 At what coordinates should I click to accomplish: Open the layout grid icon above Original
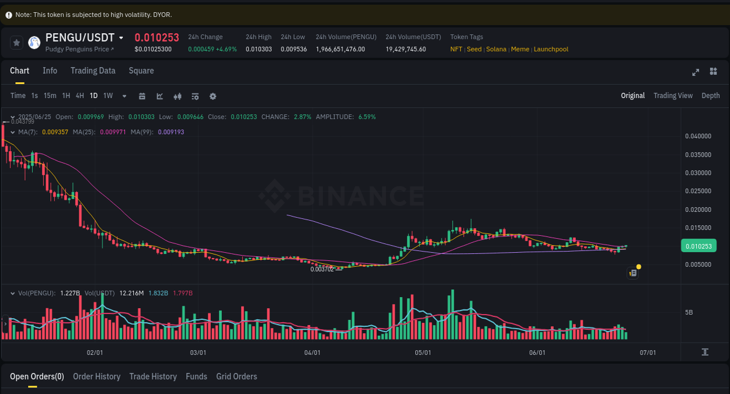[713, 72]
